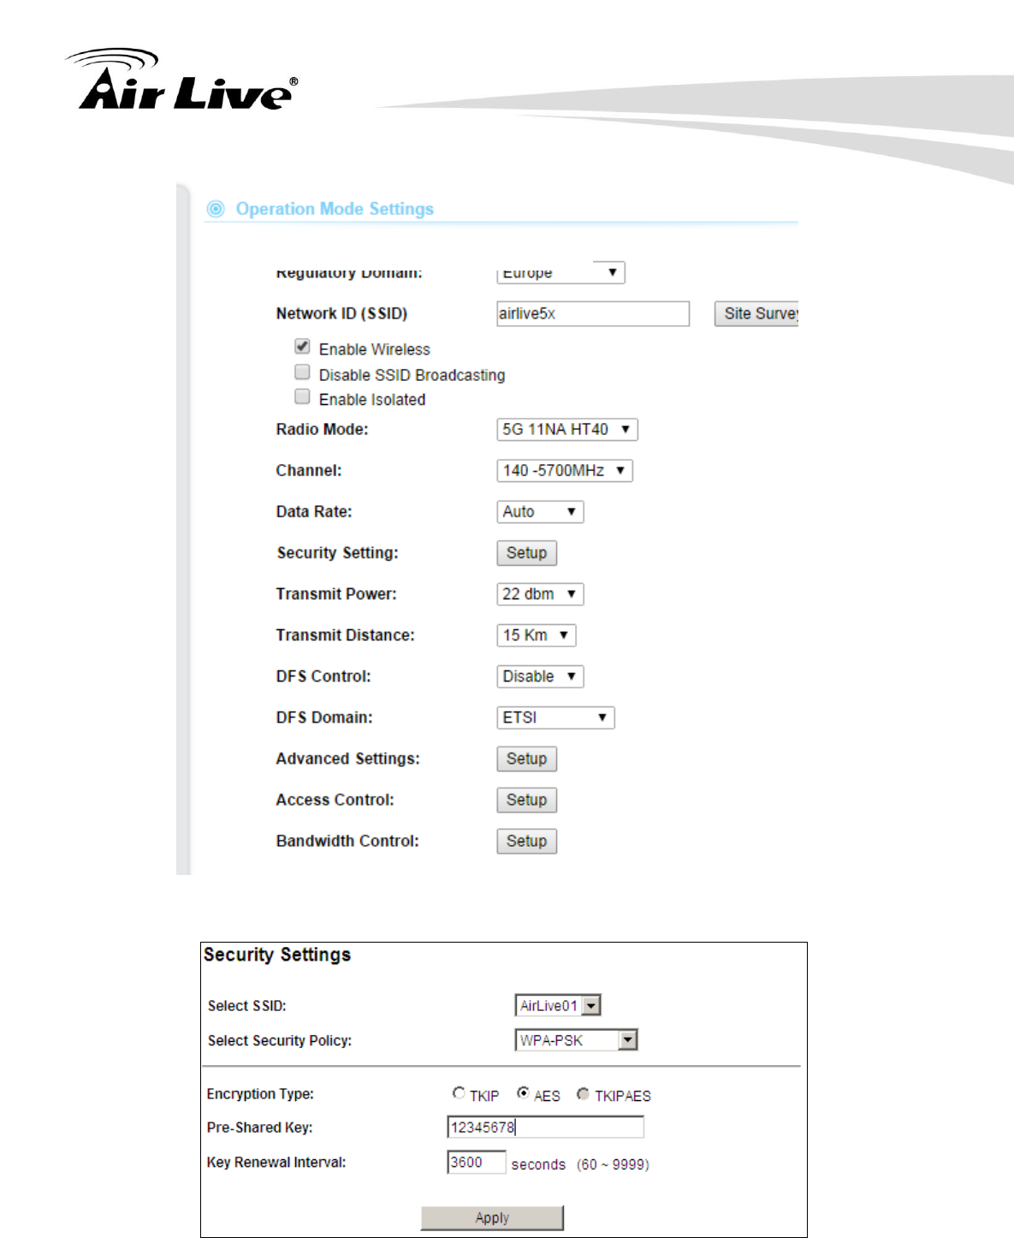Open the Select SSID dropdown
1014x1238 pixels.
click(x=558, y=1005)
